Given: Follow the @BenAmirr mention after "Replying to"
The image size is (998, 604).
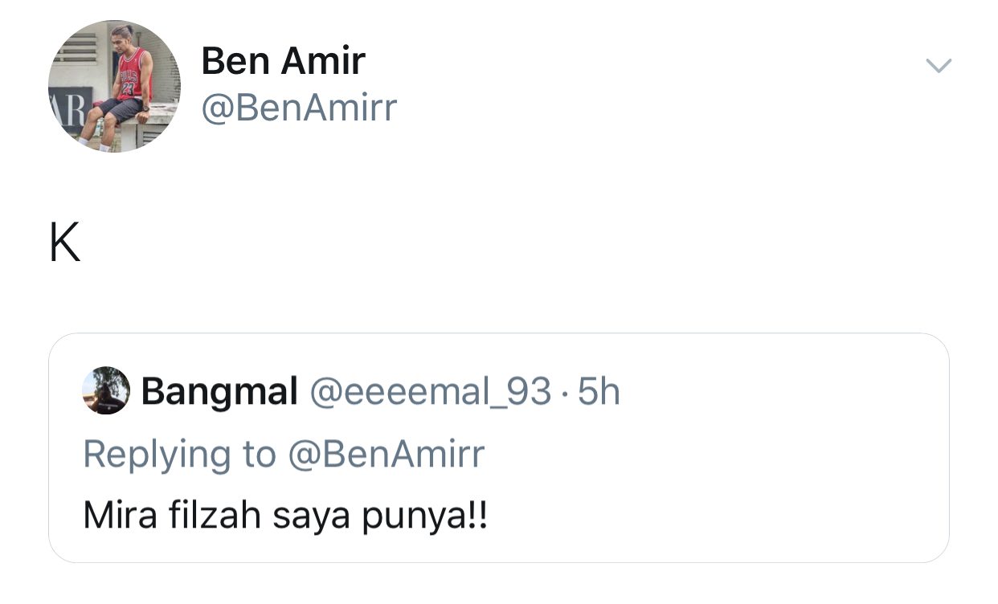Looking at the screenshot, I should tap(386, 454).
